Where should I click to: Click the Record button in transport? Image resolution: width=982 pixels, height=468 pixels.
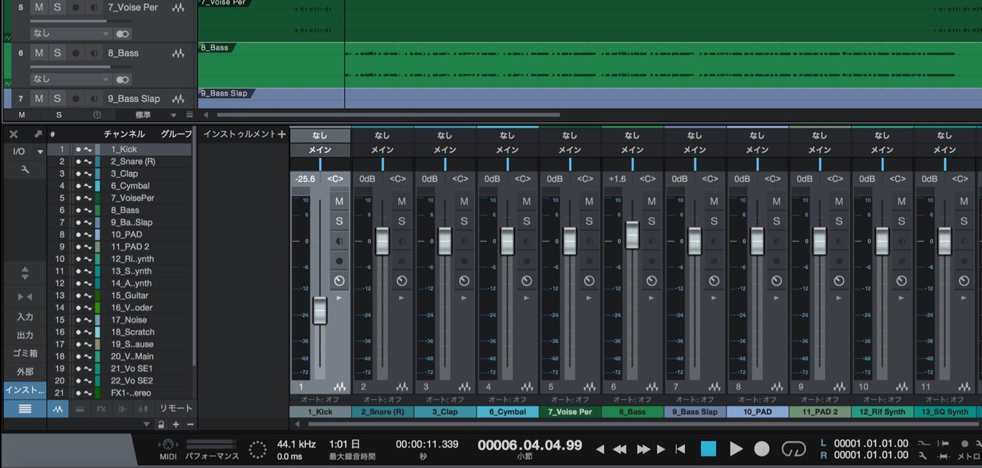click(x=762, y=449)
